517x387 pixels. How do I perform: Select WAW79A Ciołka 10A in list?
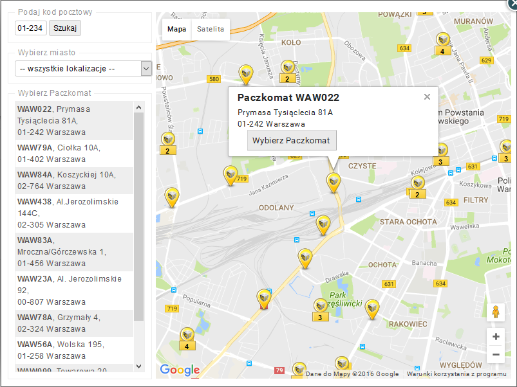(x=74, y=154)
